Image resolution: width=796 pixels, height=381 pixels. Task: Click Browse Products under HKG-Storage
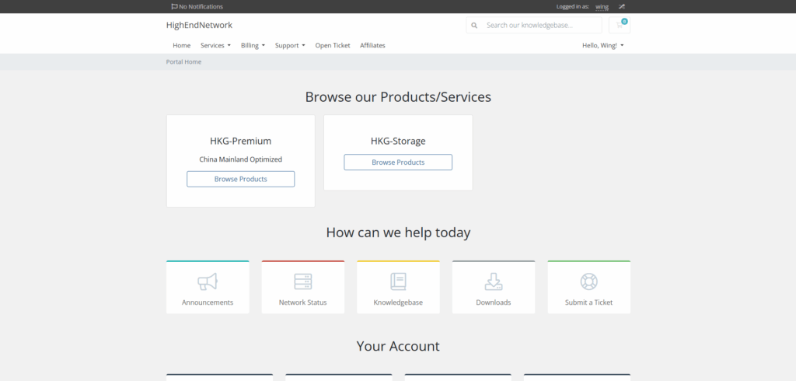coord(398,162)
